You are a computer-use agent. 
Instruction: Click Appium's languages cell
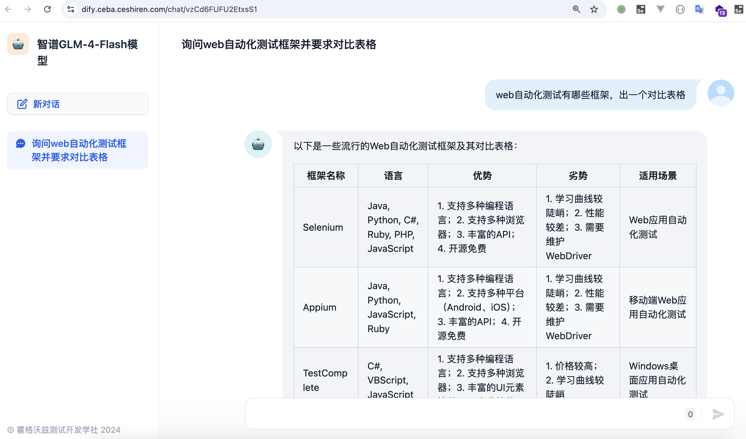[x=393, y=307]
